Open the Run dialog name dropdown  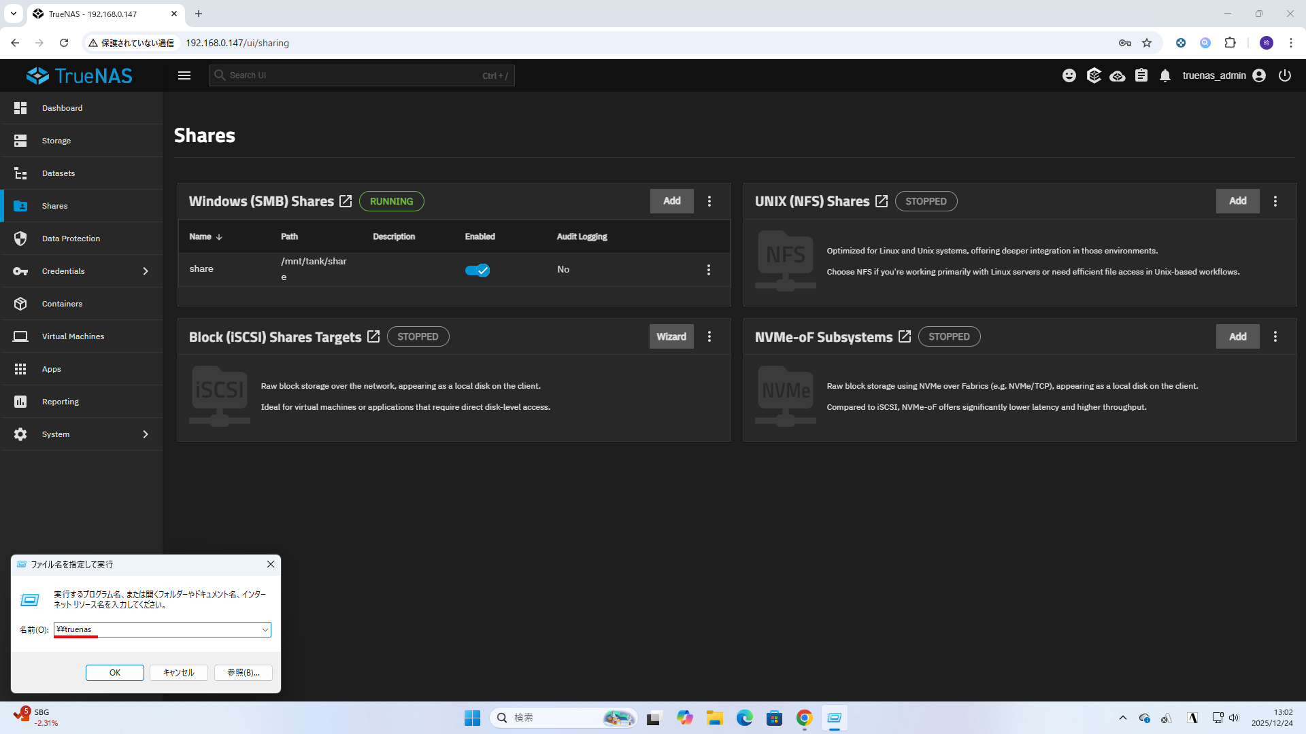tap(265, 630)
